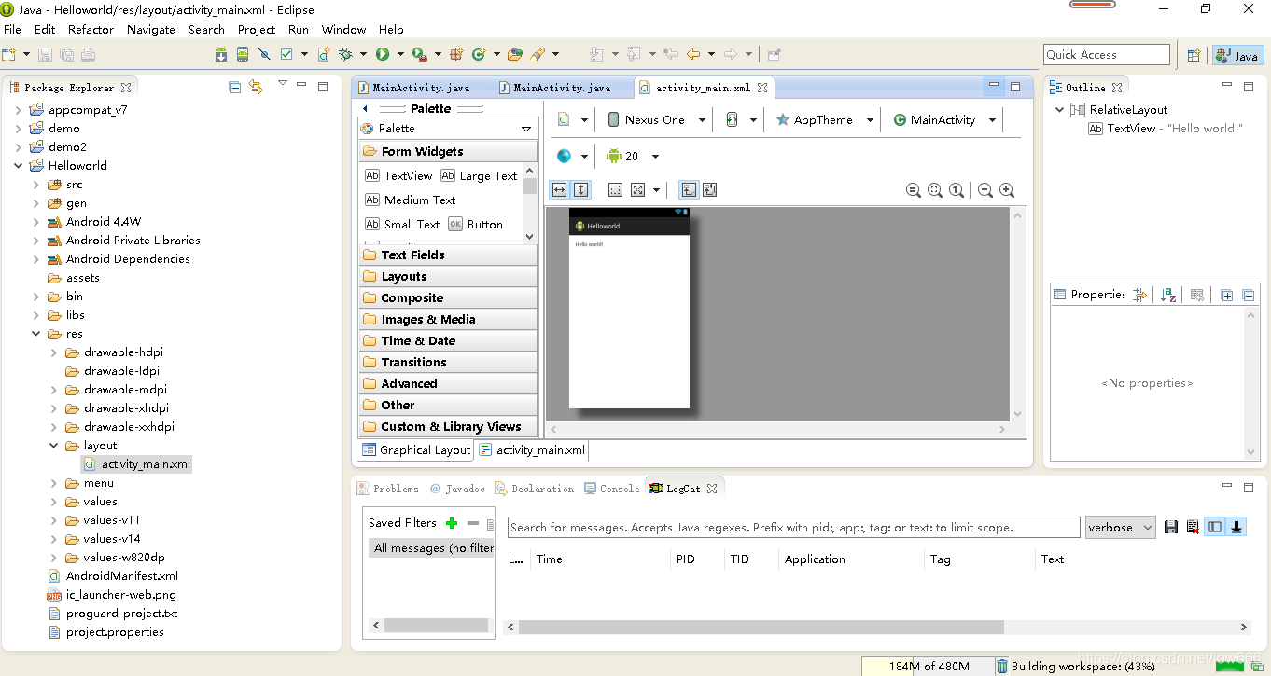1271x676 pixels.
Task: Click the Collapse All icon in Package Explorer
Action: click(235, 87)
